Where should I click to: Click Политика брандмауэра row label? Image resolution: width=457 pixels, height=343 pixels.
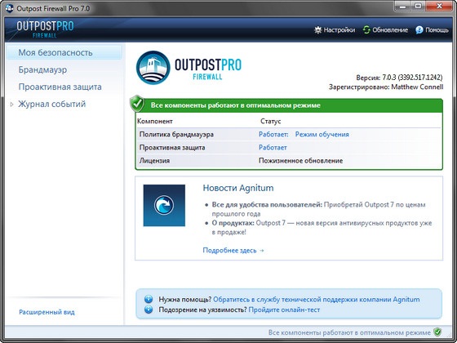tap(176, 135)
